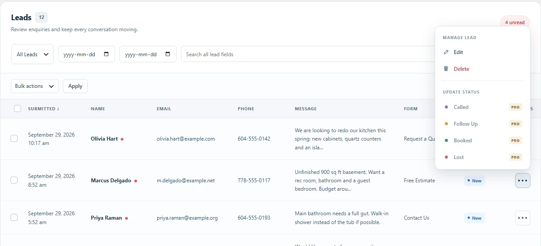Click the email m.delgado@example.net

186,181
